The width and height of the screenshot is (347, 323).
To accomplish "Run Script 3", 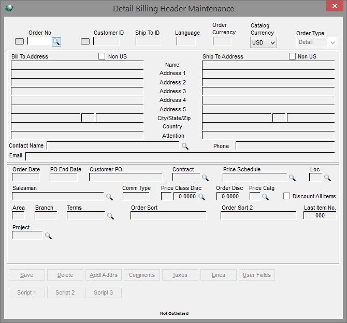I will click(104, 292).
